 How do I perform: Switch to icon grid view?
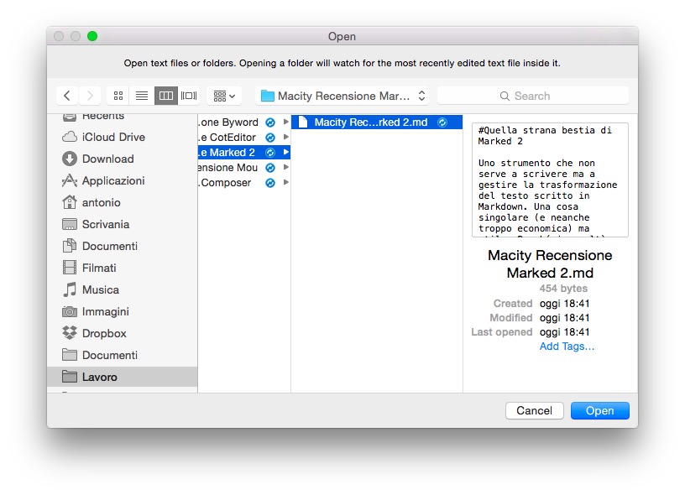118,96
